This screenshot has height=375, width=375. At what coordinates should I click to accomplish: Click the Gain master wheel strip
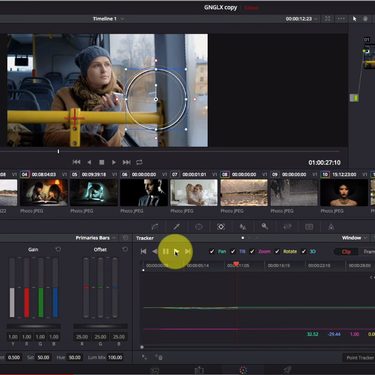click(x=34, y=326)
